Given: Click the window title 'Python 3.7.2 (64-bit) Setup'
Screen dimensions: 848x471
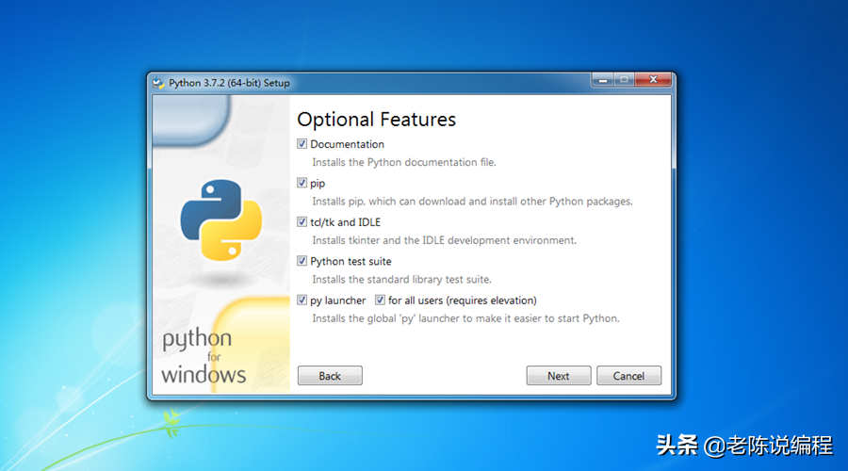Looking at the screenshot, I should [x=229, y=83].
